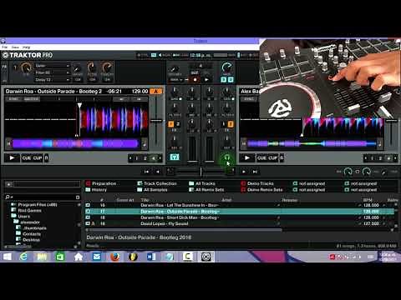Click the Traktor Pro logo

coord(28,55)
